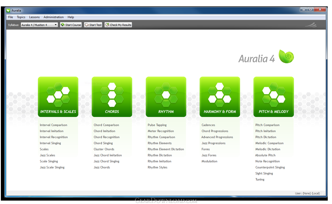Select Pitch Imitation topic

click(x=265, y=131)
